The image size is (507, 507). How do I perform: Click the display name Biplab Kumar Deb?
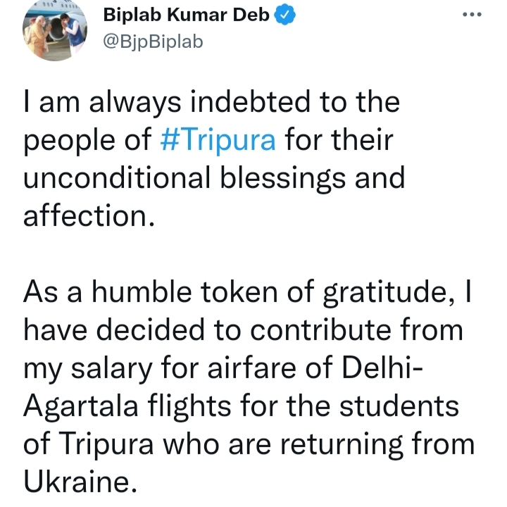pos(187,16)
